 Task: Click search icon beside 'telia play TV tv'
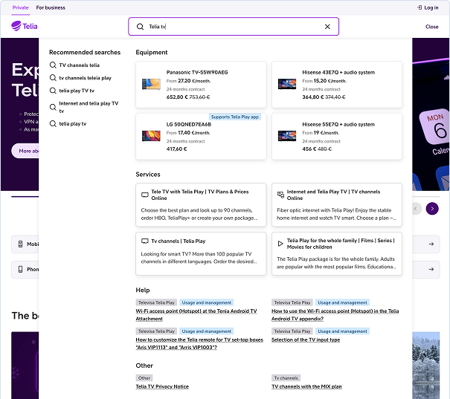[x=53, y=91]
